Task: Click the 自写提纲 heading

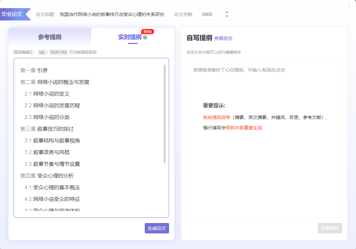Action: tap(199, 38)
